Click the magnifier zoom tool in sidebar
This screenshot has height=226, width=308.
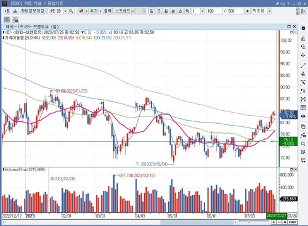303,143
